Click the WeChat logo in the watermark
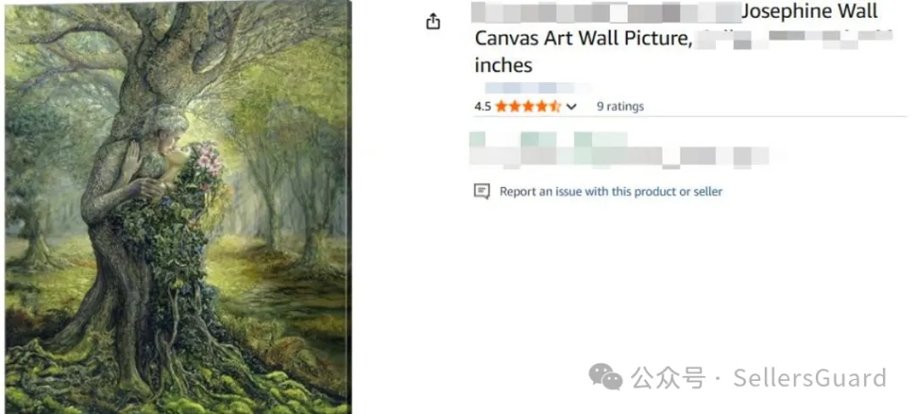The width and height of the screenshot is (916, 414). pyautogui.click(x=606, y=376)
